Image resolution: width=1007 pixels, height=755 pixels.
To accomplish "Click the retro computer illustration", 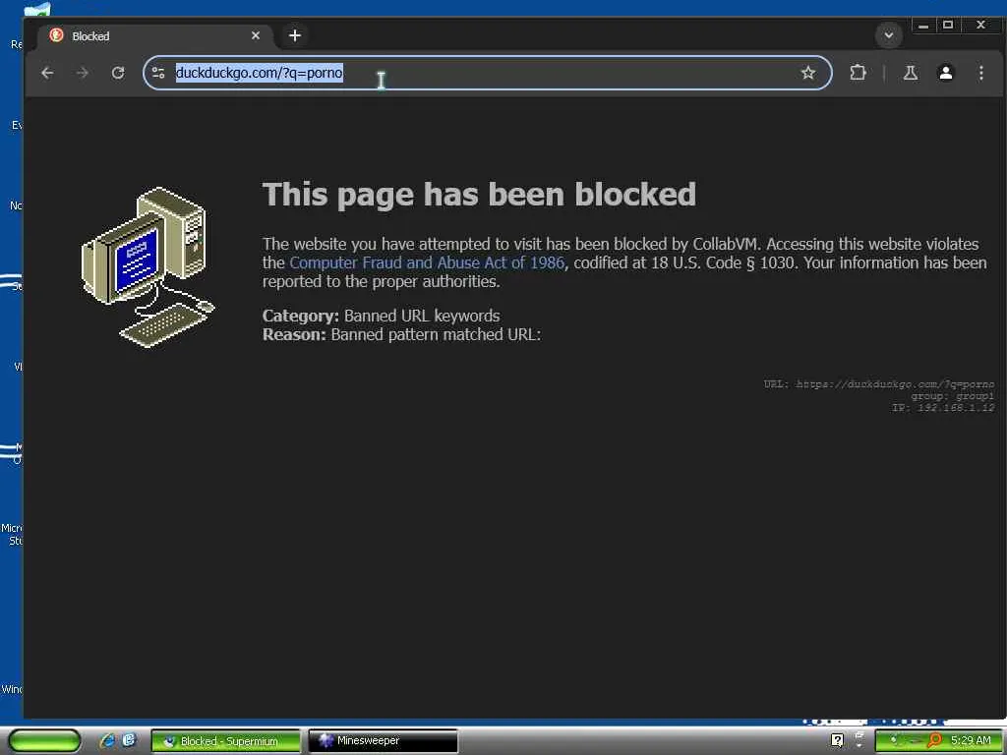I will click(148, 266).
